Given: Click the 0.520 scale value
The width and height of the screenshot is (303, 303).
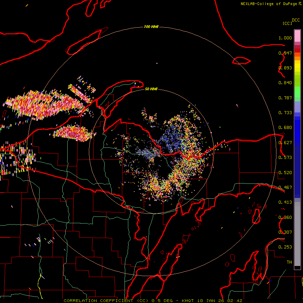Looking at the screenshot, I should [285, 173].
